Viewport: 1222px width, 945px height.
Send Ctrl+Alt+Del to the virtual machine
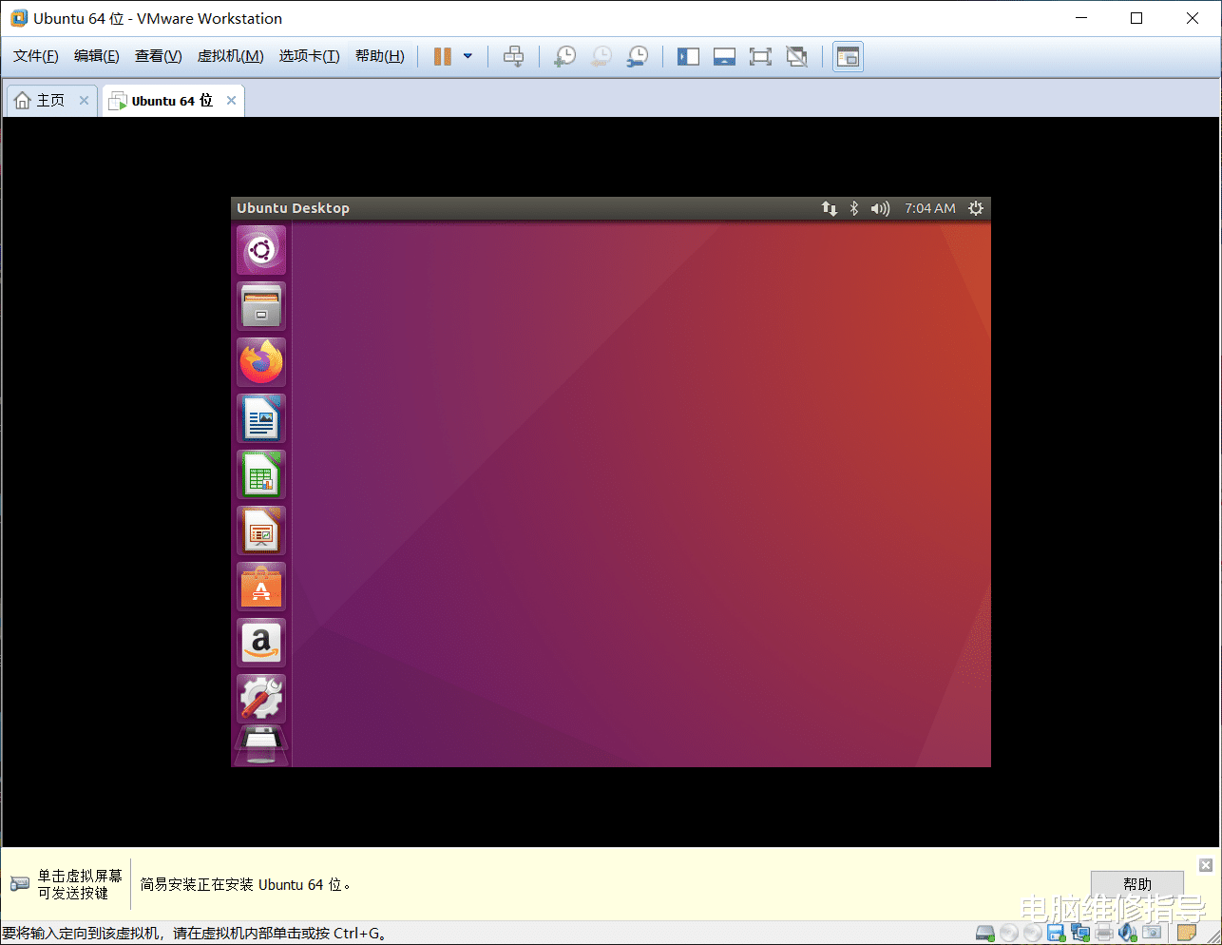[513, 56]
